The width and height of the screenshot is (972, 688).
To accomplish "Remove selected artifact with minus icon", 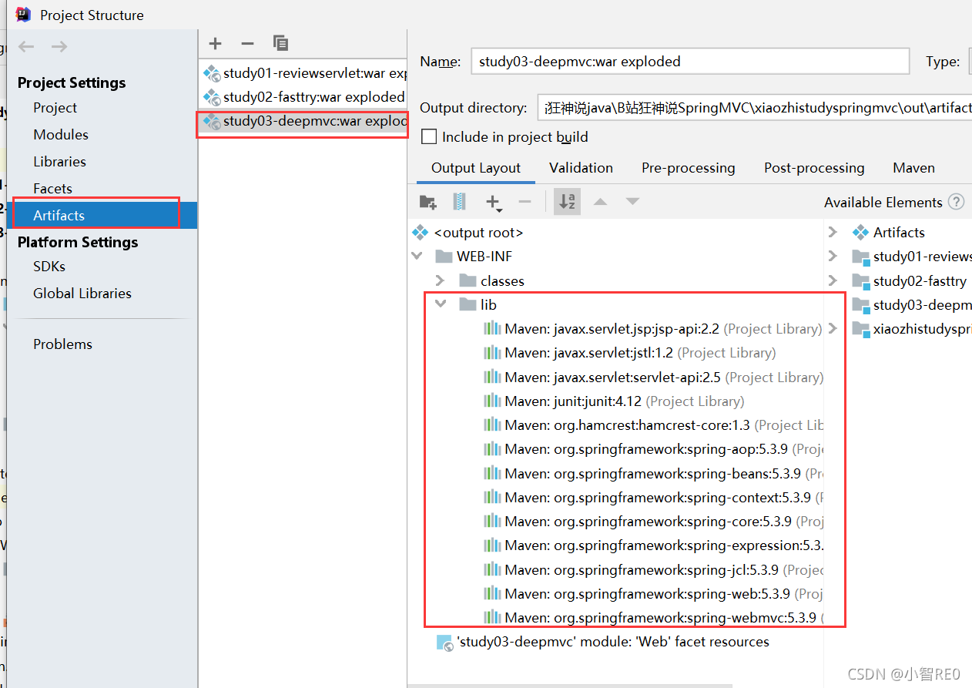I will (247, 44).
